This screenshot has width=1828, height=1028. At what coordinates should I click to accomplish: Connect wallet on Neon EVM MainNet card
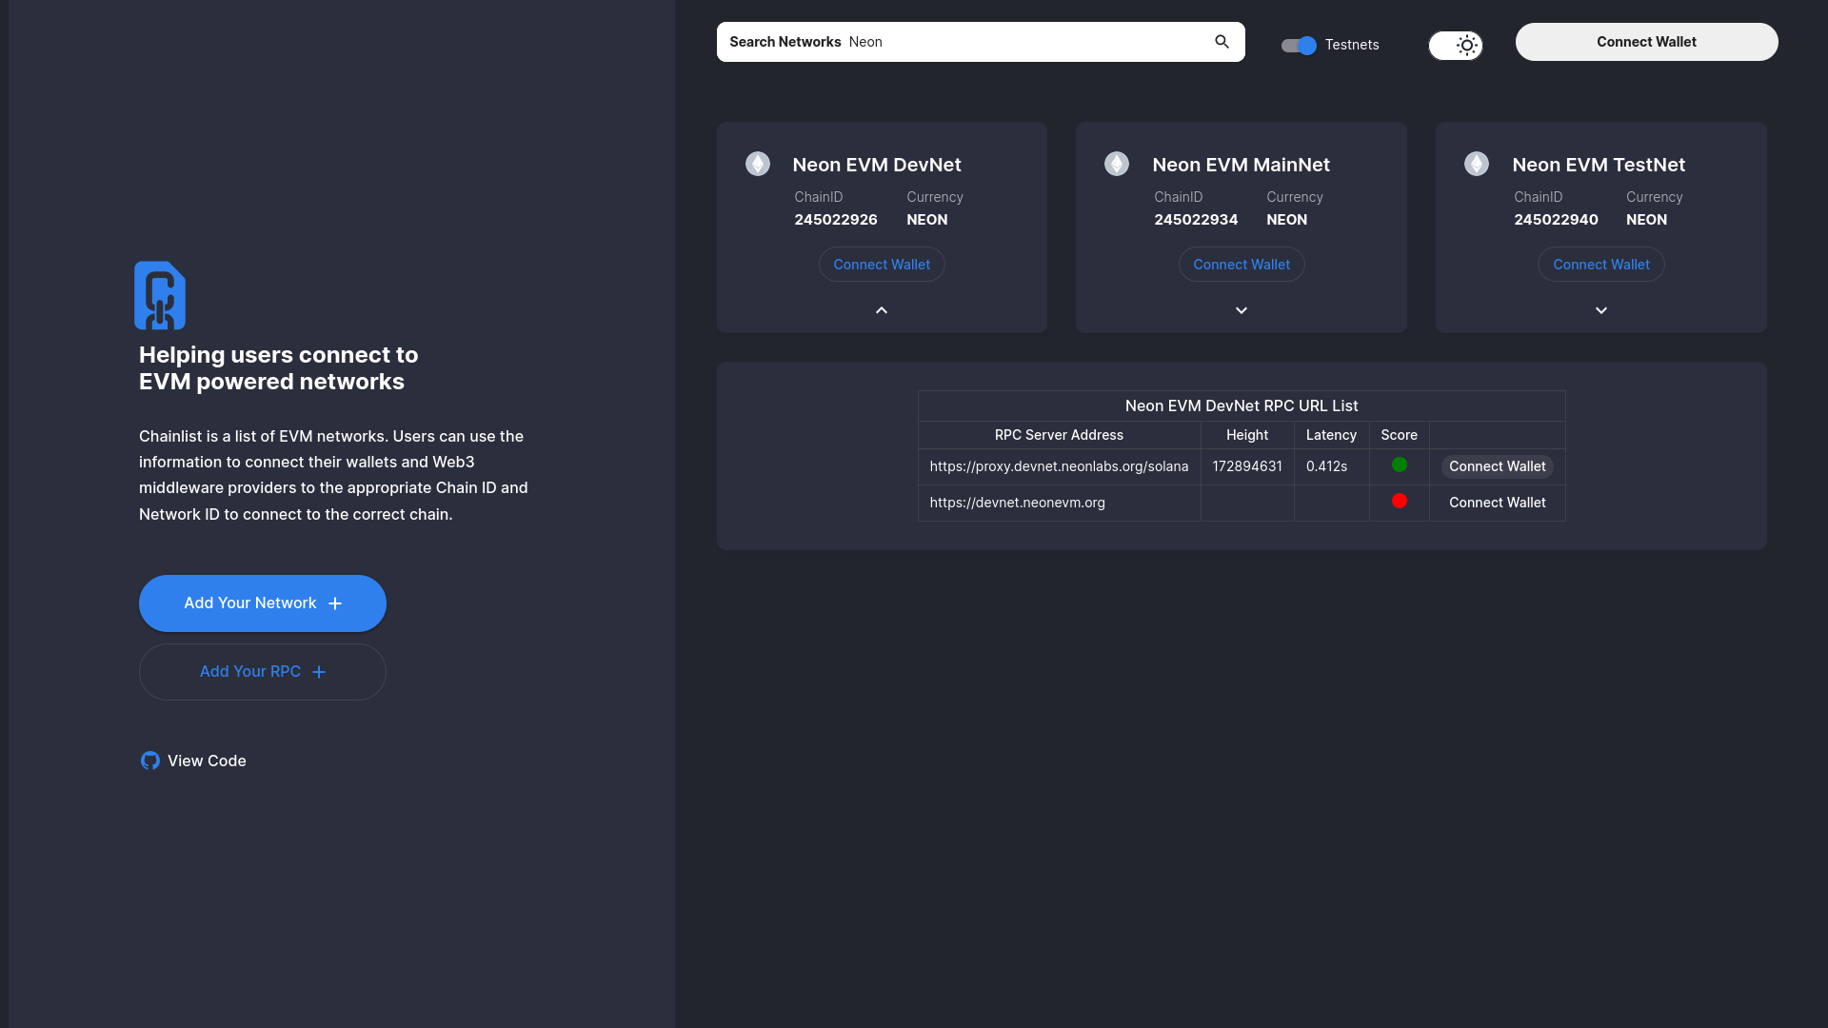pyautogui.click(x=1241, y=265)
